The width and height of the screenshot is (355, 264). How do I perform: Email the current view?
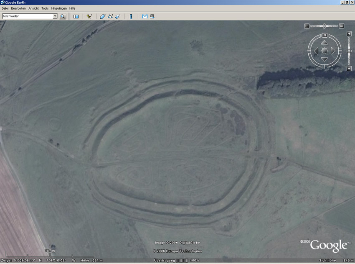tap(145, 16)
